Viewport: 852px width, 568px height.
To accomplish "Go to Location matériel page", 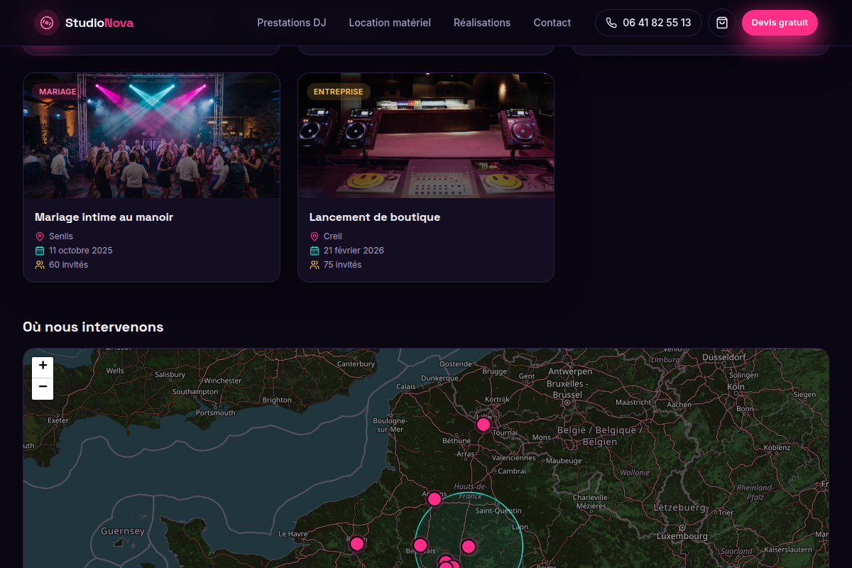I will point(390,23).
